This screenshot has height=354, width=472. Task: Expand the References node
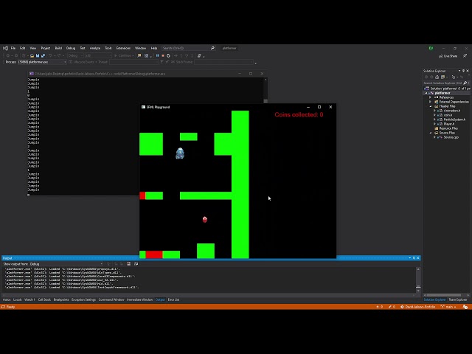pos(431,97)
